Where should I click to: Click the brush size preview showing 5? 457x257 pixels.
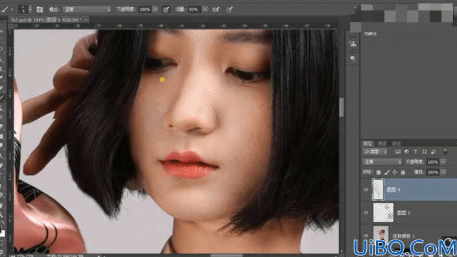click(x=23, y=9)
